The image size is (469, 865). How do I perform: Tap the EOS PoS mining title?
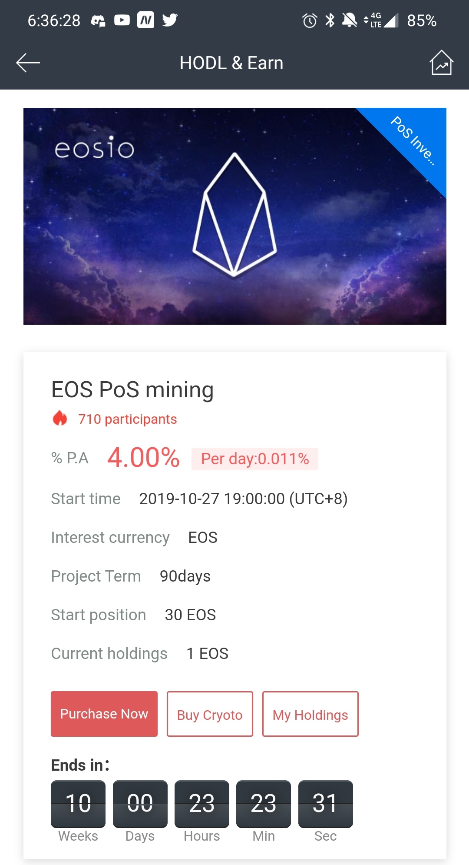[x=132, y=389]
